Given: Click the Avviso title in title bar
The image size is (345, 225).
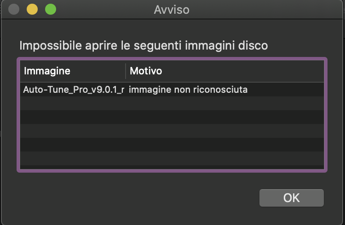Looking at the screenshot, I should [172, 9].
